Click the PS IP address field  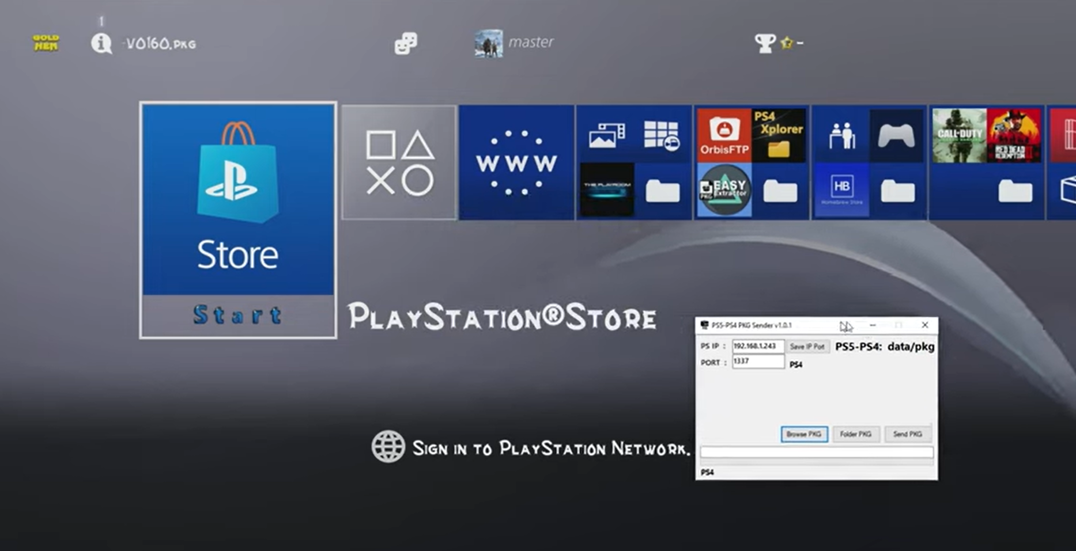758,346
